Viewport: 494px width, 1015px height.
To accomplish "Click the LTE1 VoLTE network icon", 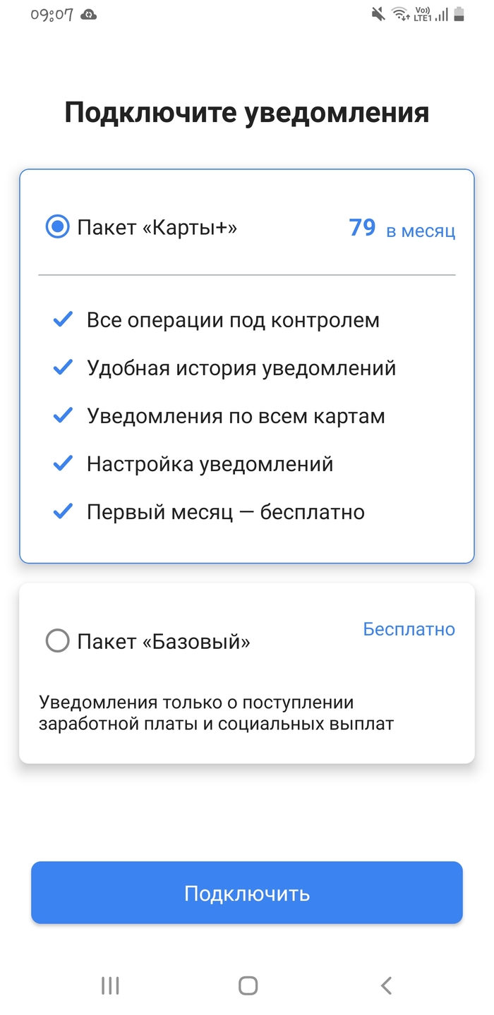I will [421, 13].
